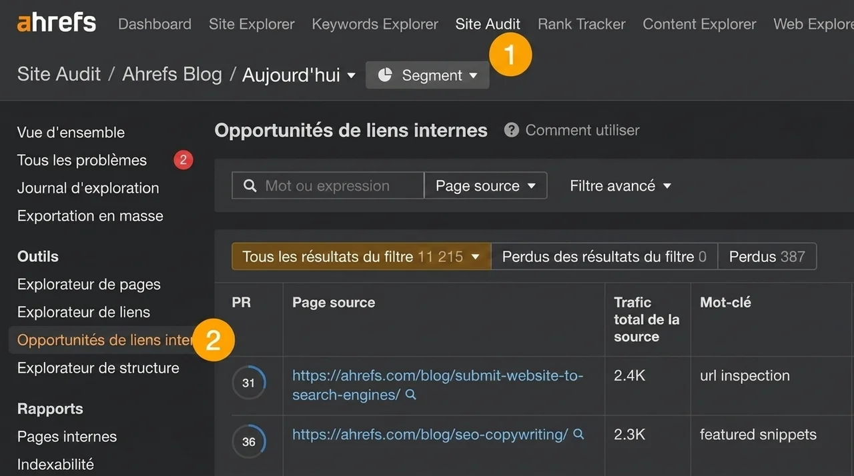The height and width of the screenshot is (476, 854).
Task: Open Journal d'exploration
Action: coord(88,188)
